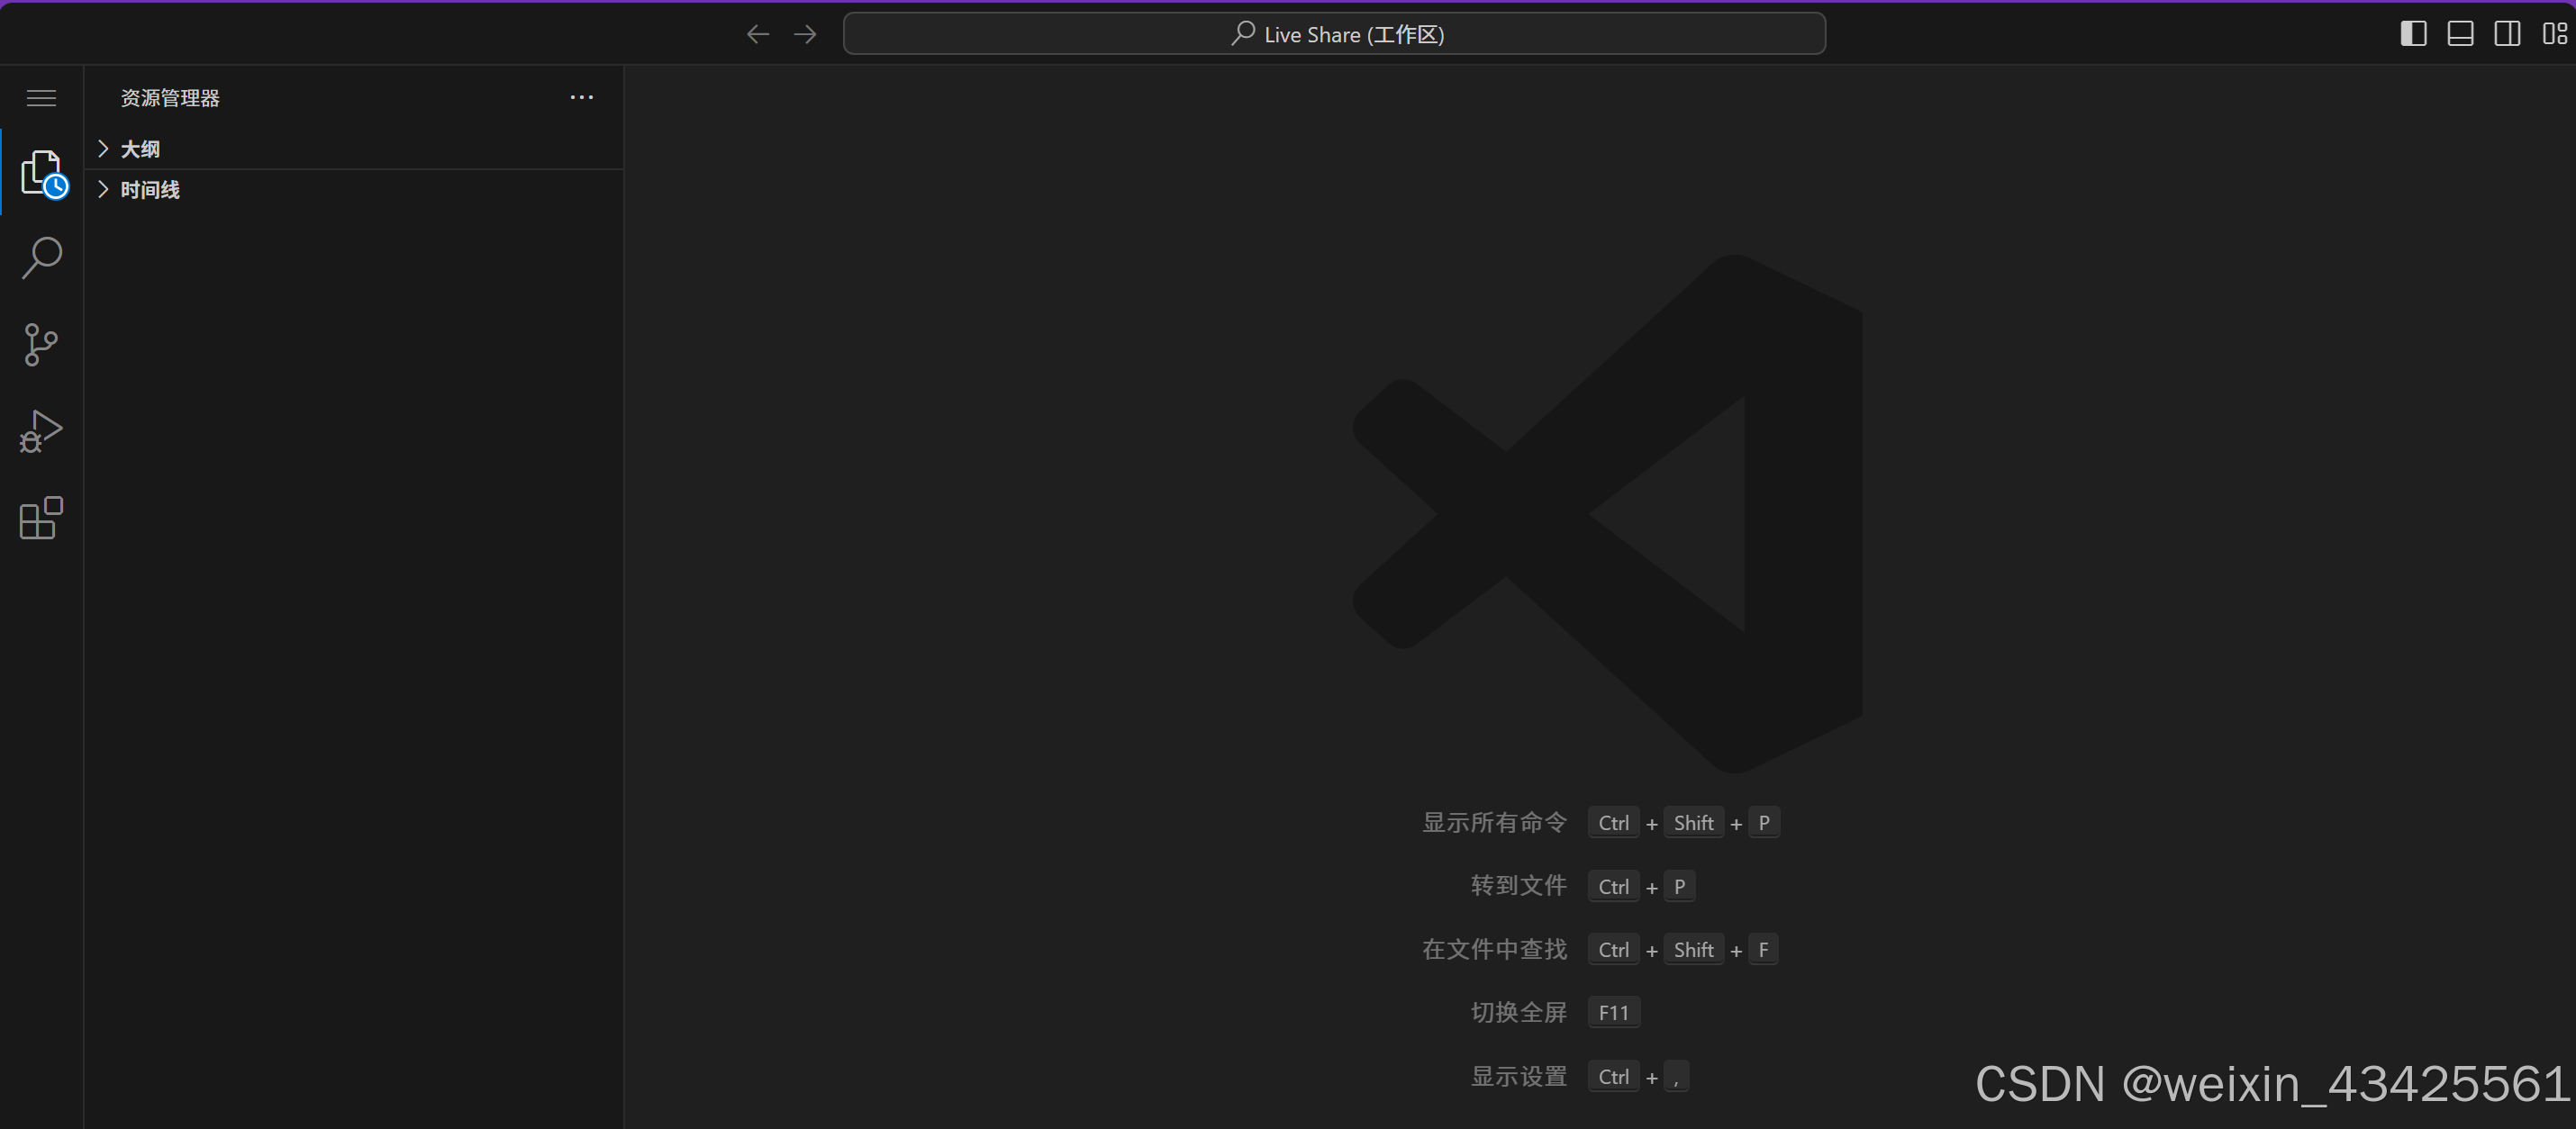Click the 转到文件 shortcut hint
Viewport: 2576px width, 1129px height.
click(1519, 886)
